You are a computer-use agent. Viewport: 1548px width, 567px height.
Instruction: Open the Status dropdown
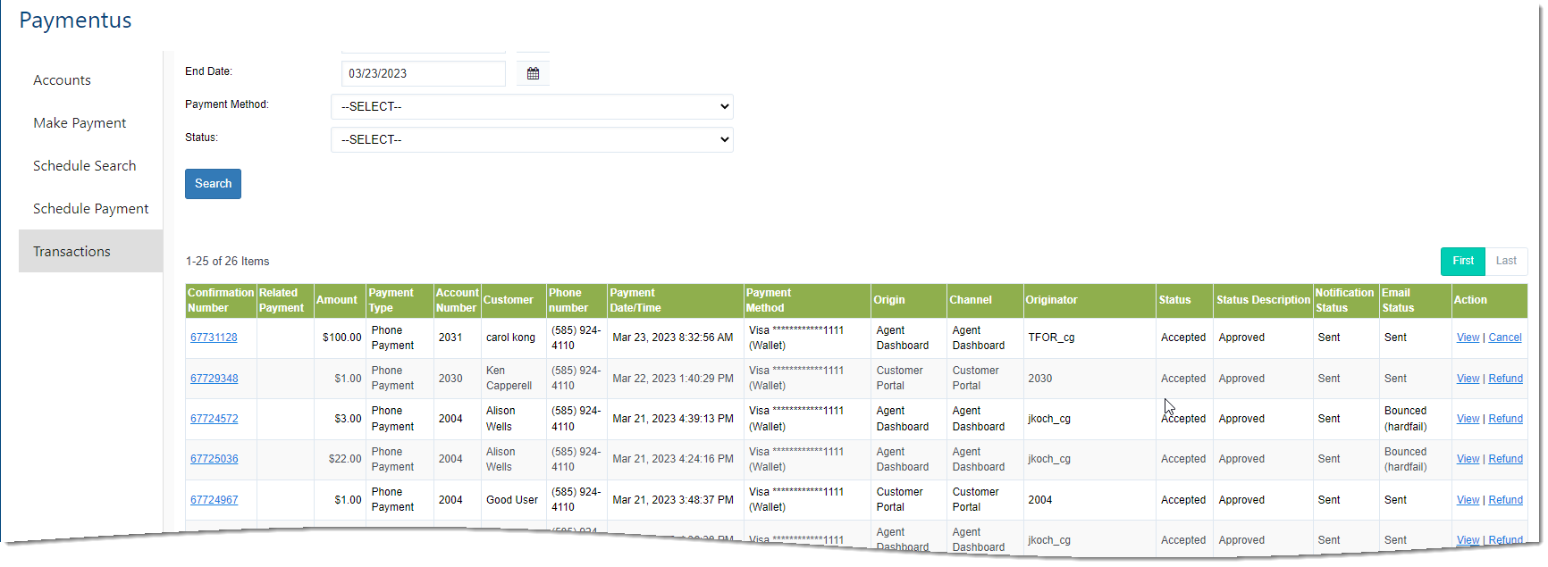(x=532, y=139)
